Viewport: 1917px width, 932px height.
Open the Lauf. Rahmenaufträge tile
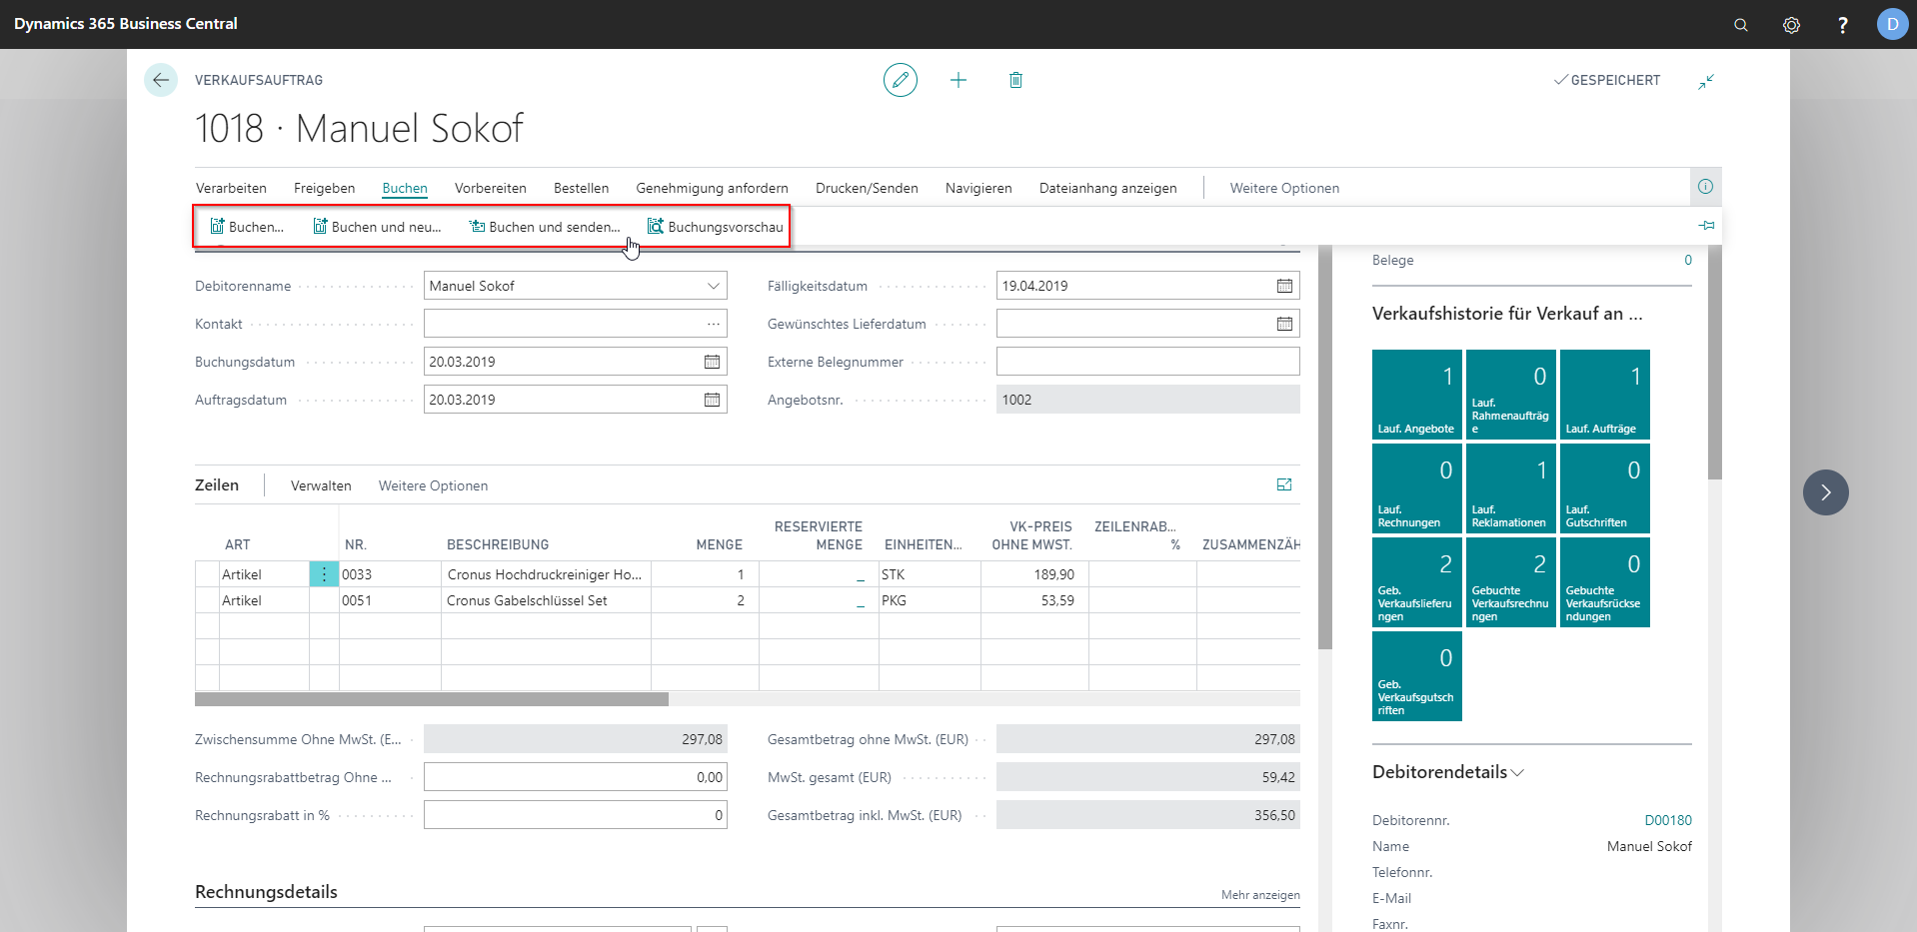click(1511, 395)
